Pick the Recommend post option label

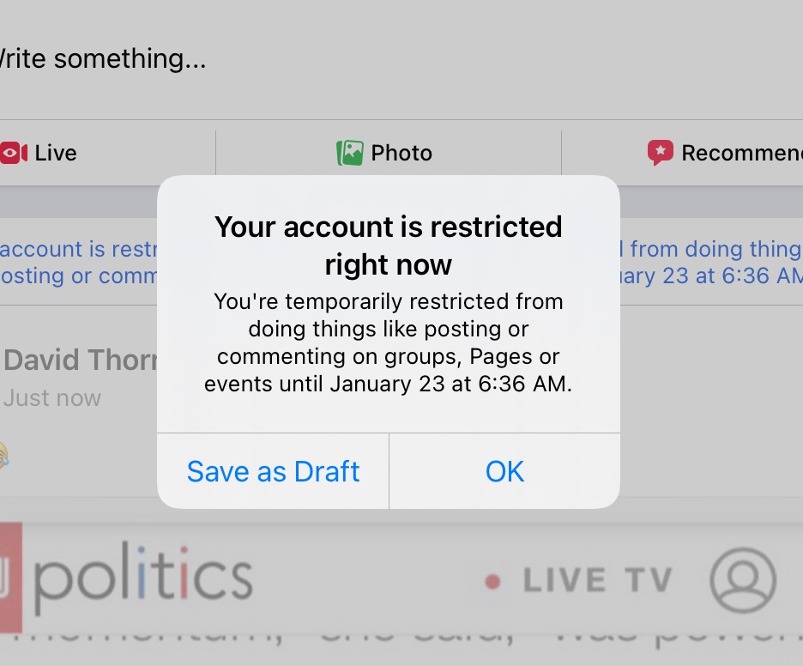742,153
